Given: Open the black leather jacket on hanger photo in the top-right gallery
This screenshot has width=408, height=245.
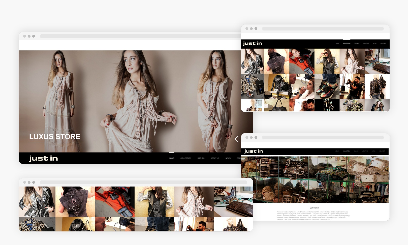Looking at the screenshot, I should point(277,86).
